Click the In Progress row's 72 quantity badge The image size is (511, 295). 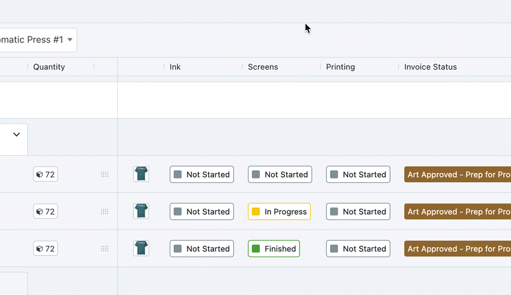46,211
